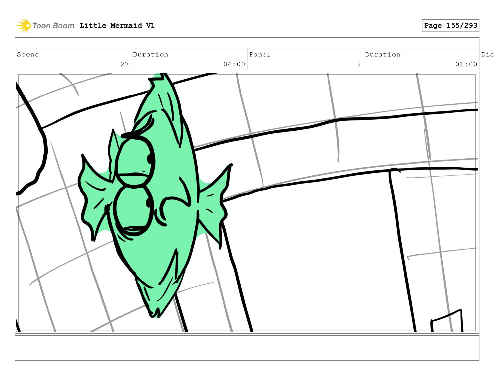Select the 'Little Mermaid V1' title text
This screenshot has width=495, height=383.
point(117,26)
